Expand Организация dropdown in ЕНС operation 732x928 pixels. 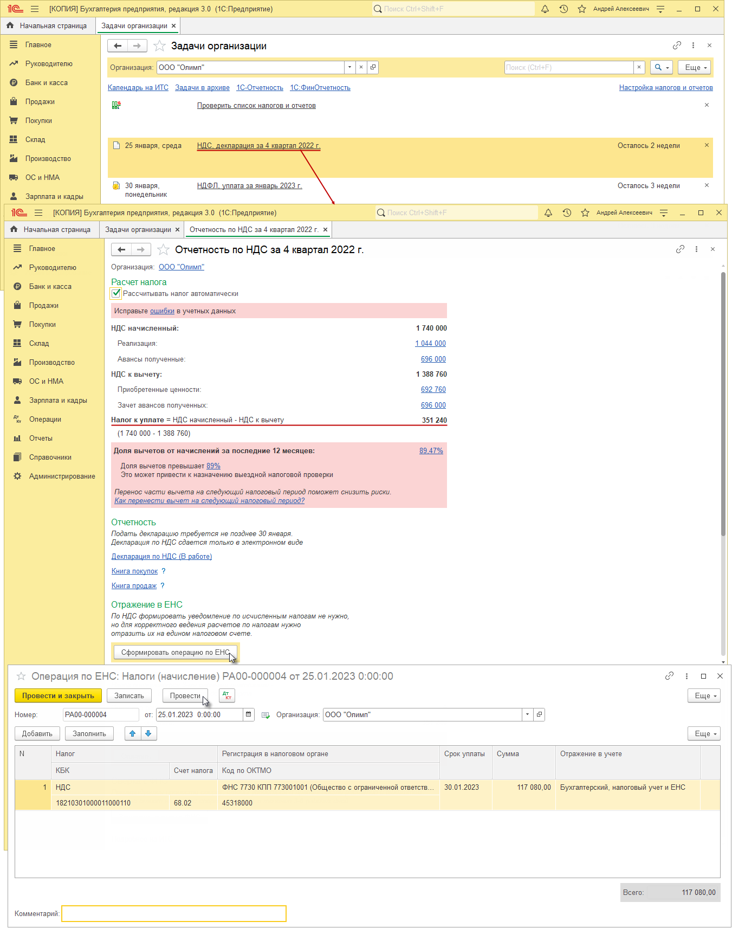[527, 714]
